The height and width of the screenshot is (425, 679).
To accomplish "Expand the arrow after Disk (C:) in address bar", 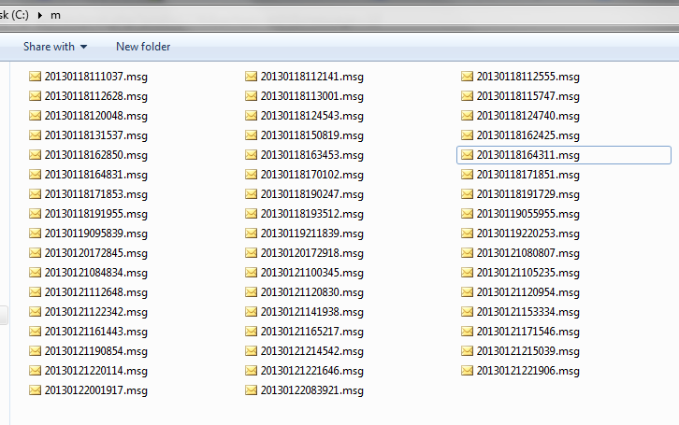I will coord(40,16).
